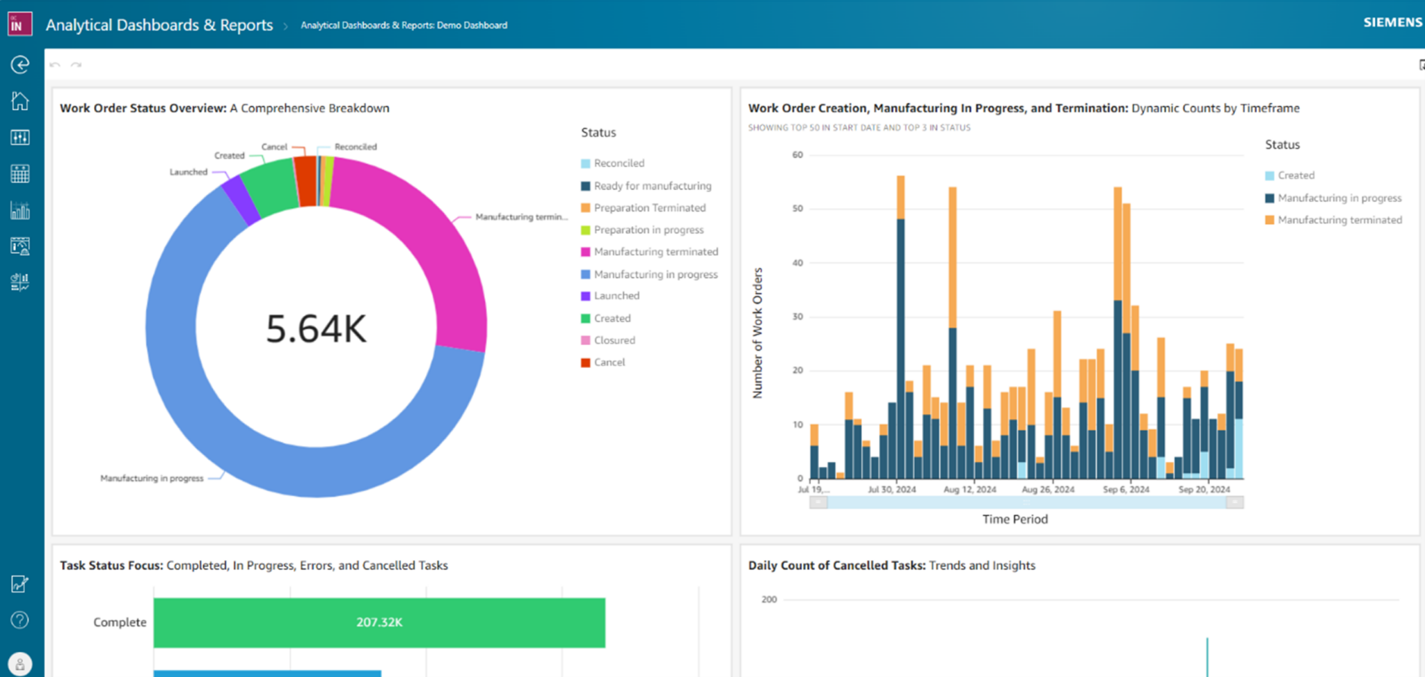The width and height of the screenshot is (1425, 677).
Task: Open the Analytical Dashboards & Reports breadcrumb
Action: pos(159,24)
